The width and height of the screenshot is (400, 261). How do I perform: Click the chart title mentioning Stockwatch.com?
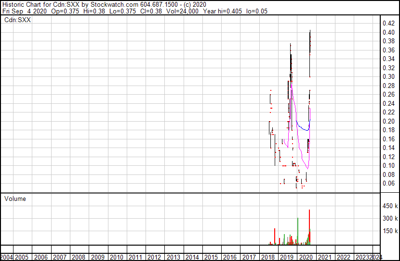click(104, 5)
